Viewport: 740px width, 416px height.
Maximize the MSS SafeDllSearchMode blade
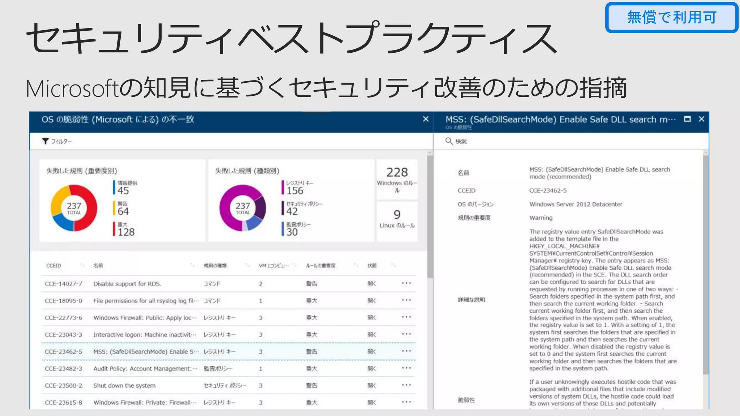click(x=687, y=119)
